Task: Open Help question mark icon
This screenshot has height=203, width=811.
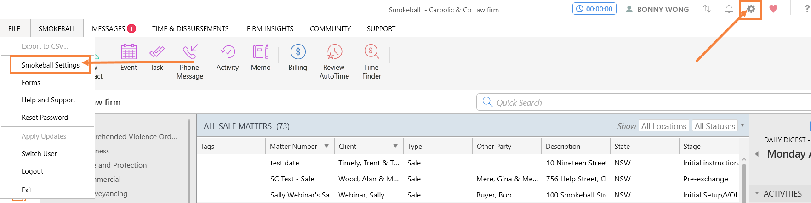Action: pos(807,9)
